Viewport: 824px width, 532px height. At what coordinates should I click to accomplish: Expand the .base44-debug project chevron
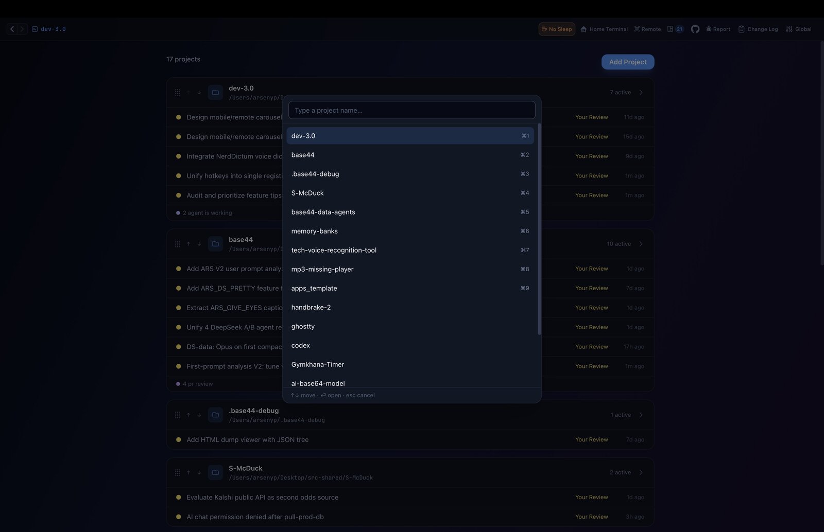point(641,415)
